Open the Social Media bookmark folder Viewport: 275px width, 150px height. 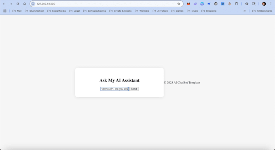point(57,11)
